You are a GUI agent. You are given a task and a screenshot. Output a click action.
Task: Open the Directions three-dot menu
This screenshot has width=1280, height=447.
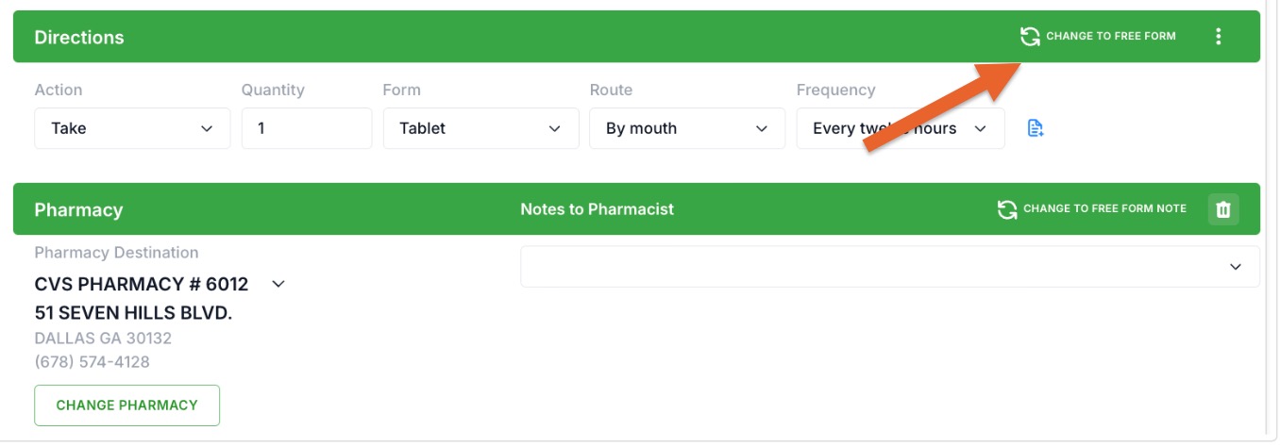pyautogui.click(x=1219, y=37)
